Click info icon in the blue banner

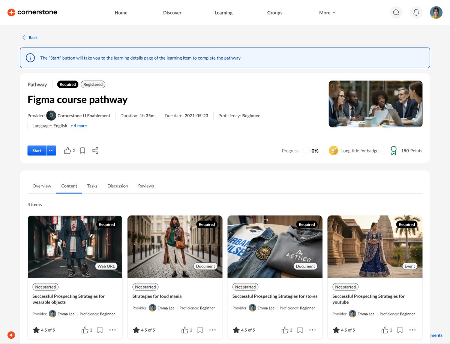click(30, 58)
